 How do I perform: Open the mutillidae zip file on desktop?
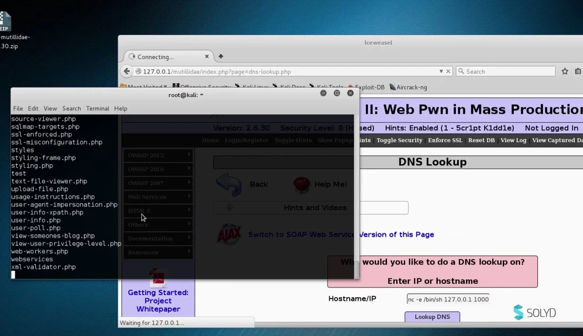tap(5, 22)
